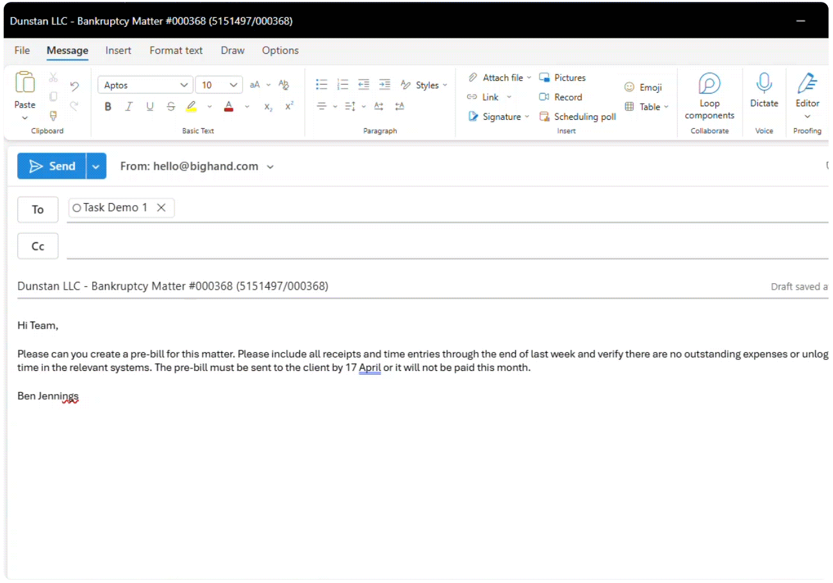Start Dictate voice input
This screenshot has width=833, height=583.
tap(764, 90)
